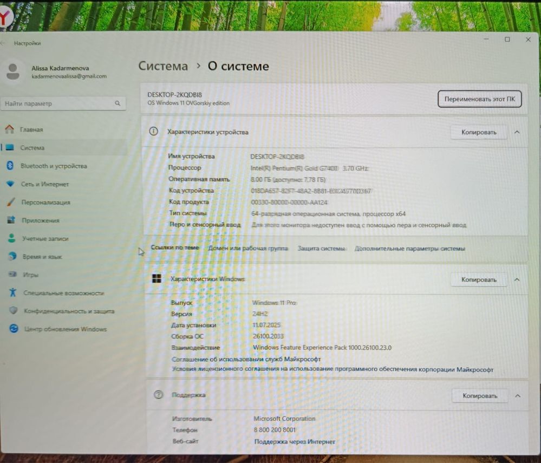Click the phone number 8 800 200 8001
The image size is (541, 463).
tap(275, 430)
